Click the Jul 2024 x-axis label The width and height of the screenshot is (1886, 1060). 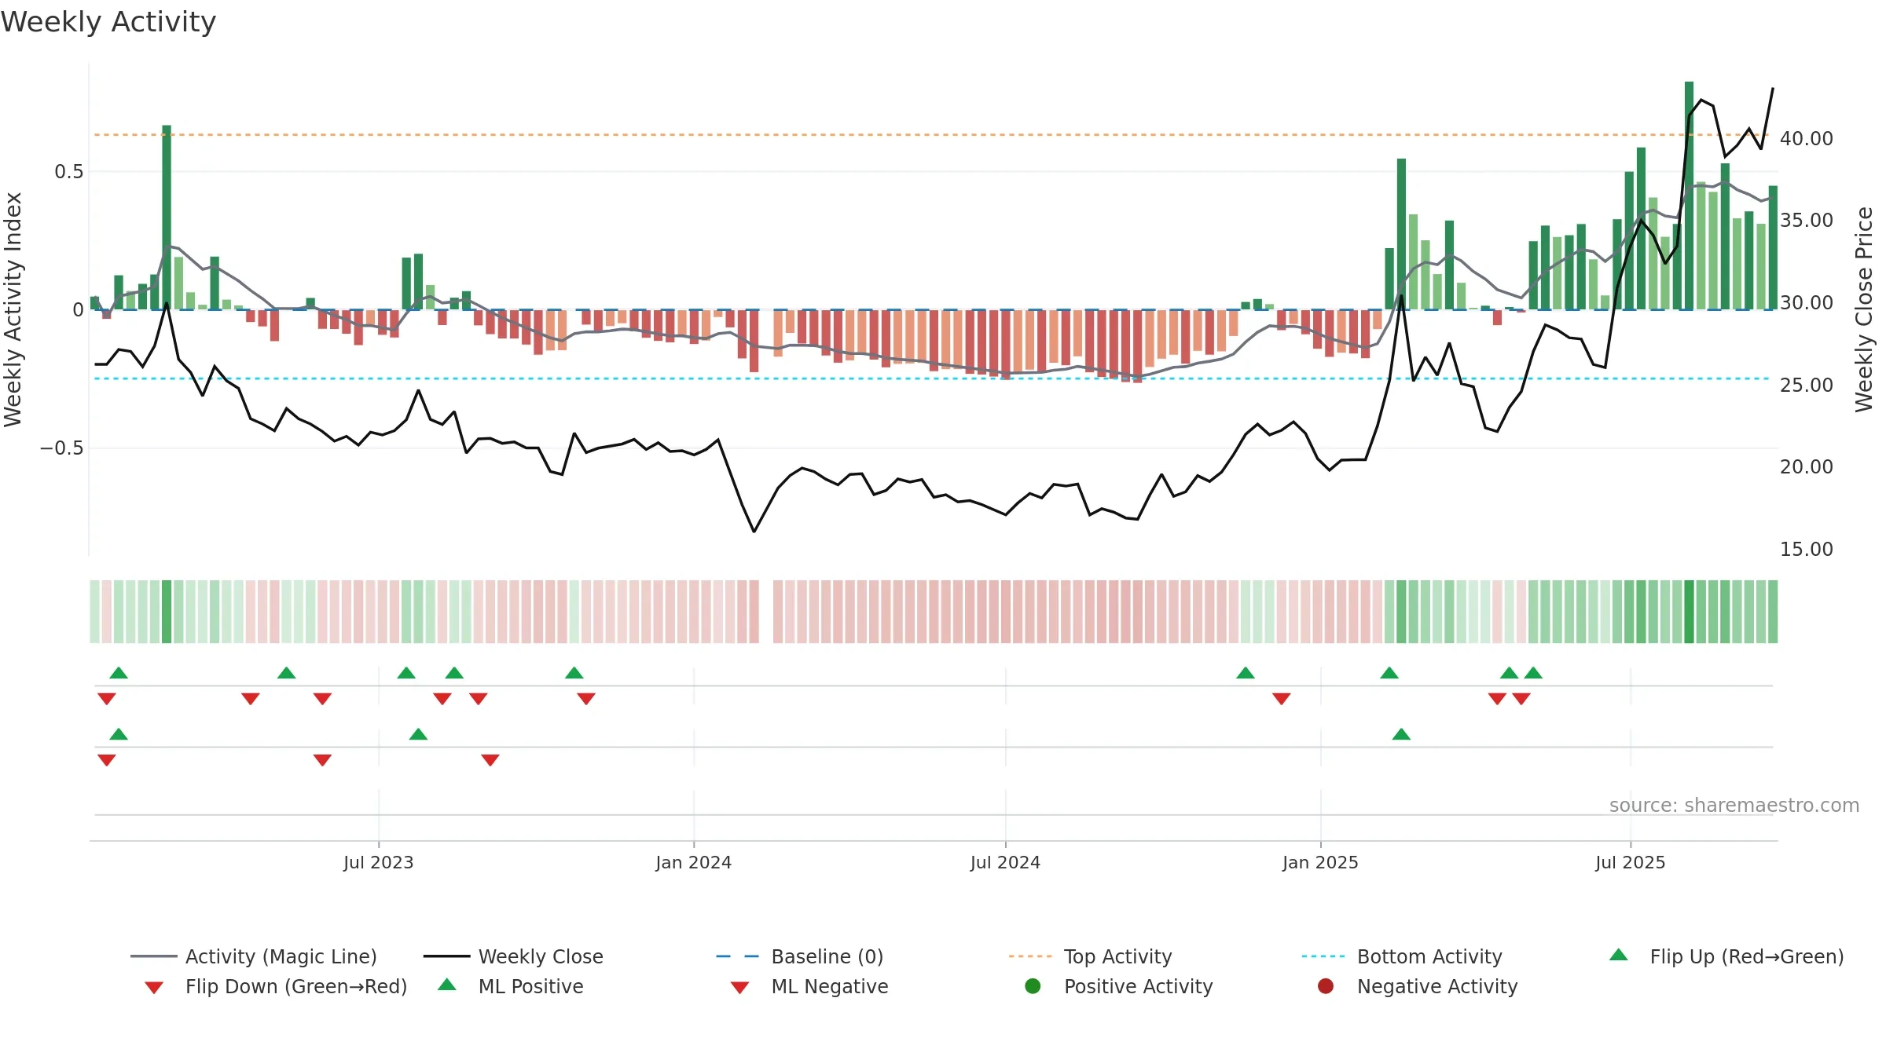1006,862
